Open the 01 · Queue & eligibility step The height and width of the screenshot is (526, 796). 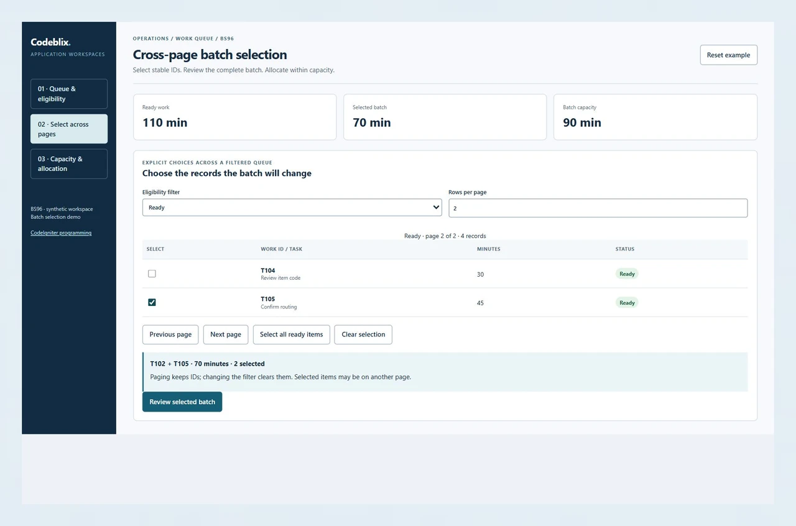coord(69,94)
